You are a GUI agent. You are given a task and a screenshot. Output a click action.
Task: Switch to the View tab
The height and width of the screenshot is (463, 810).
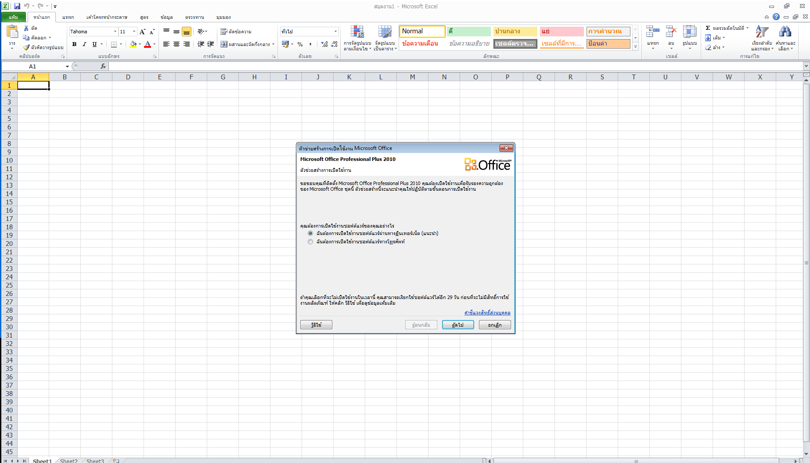tap(223, 17)
